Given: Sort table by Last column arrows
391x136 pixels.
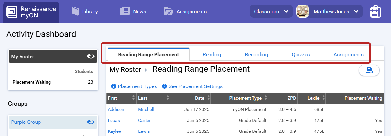Looking at the screenshot, I should pyautogui.click(x=168, y=98).
